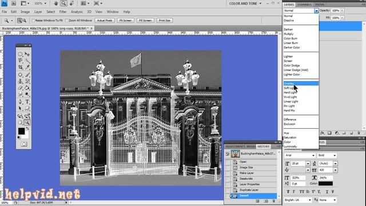Click the layer style fx icon
The height and width of the screenshot is (206, 366).
pyautogui.click(x=323, y=133)
